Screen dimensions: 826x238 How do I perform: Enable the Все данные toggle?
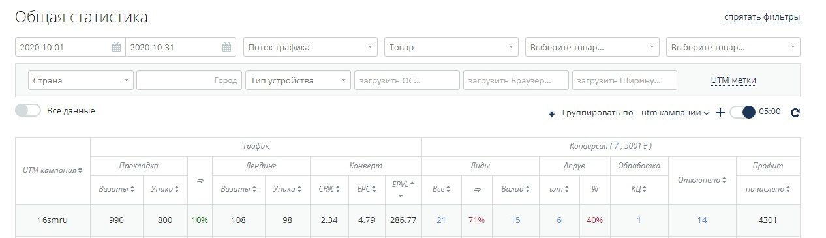click(x=28, y=111)
